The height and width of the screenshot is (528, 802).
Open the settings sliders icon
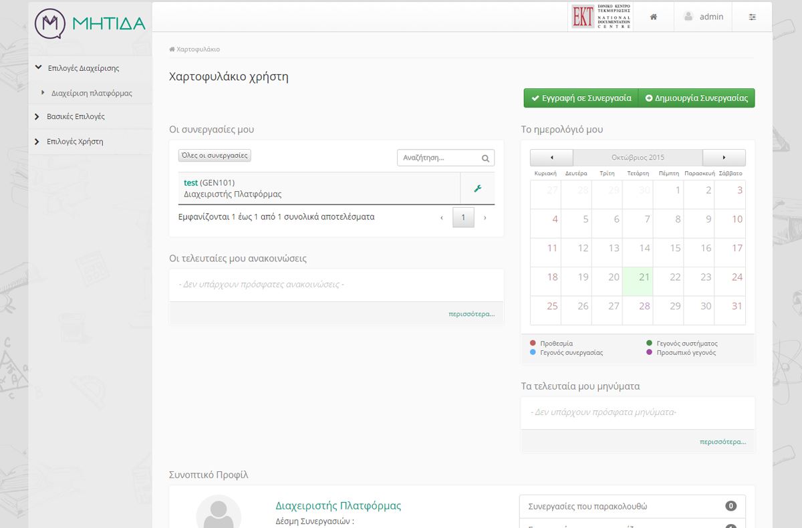pyautogui.click(x=752, y=17)
